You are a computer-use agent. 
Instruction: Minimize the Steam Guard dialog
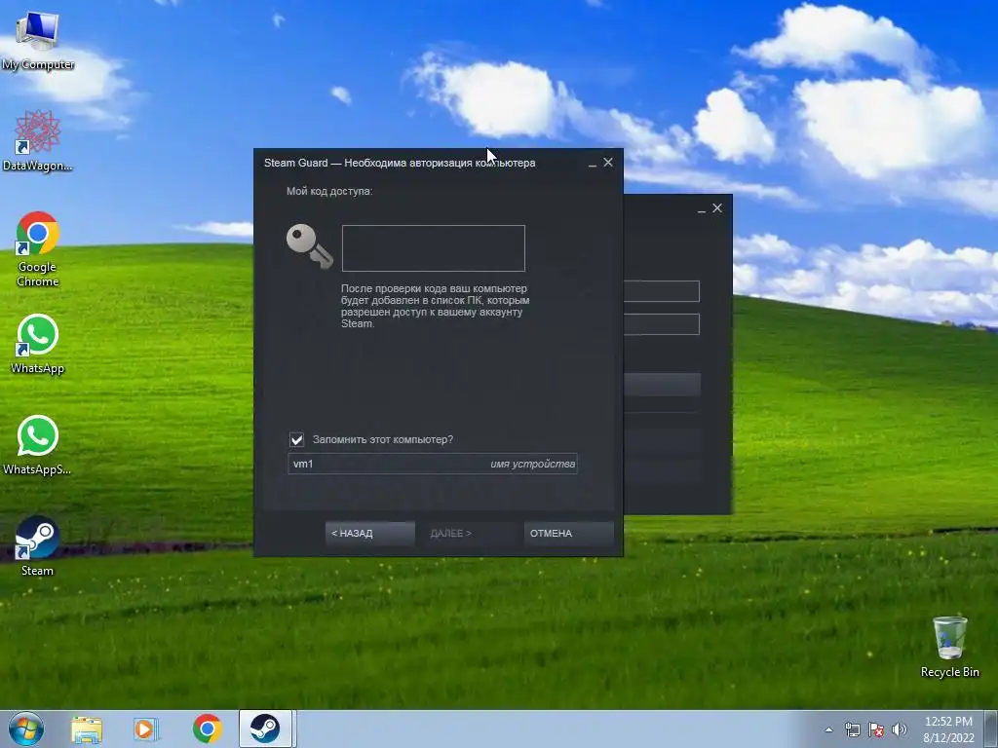pyautogui.click(x=592, y=164)
